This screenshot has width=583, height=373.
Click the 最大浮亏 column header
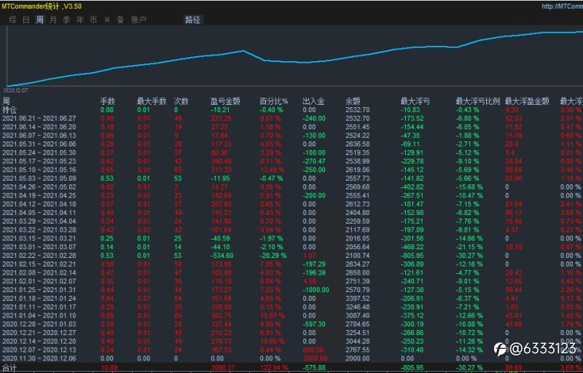tap(415, 101)
